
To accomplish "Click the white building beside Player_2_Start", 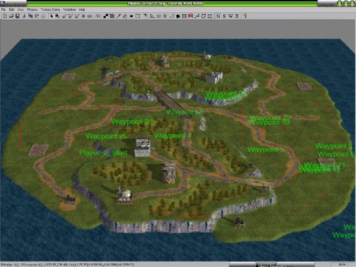I will 142,148.
